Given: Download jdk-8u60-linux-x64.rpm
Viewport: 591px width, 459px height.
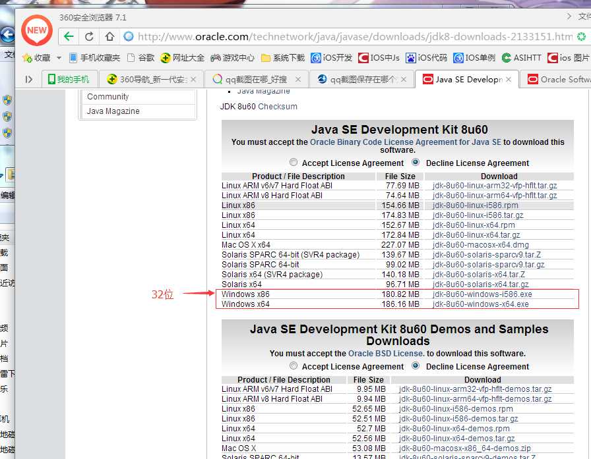Looking at the screenshot, I should [474, 225].
